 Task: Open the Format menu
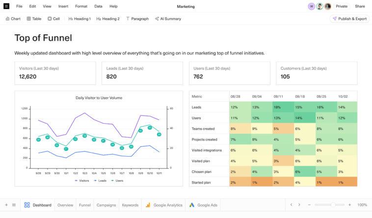pyautogui.click(x=81, y=6)
